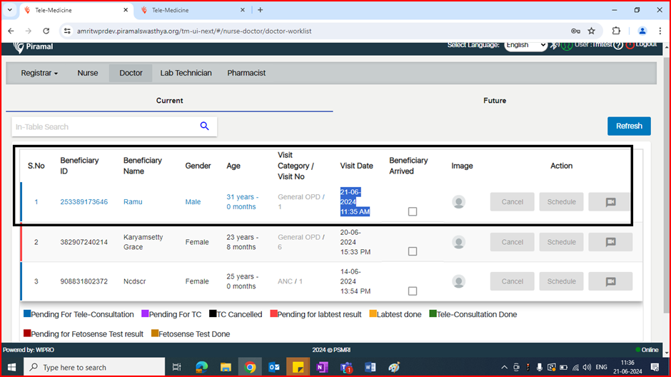Click Schedule button for Ramu
This screenshot has height=377, width=671.
tap(561, 202)
